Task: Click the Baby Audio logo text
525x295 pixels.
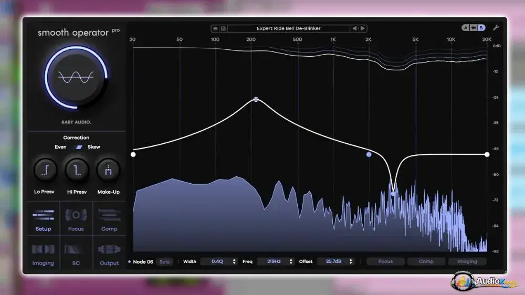Action: click(76, 122)
